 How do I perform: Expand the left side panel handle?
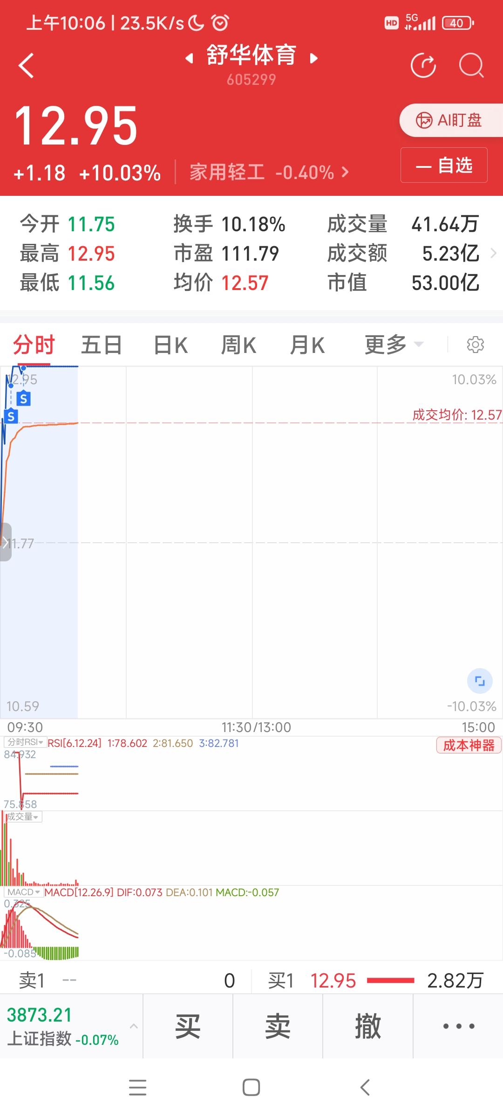[x=5, y=542]
